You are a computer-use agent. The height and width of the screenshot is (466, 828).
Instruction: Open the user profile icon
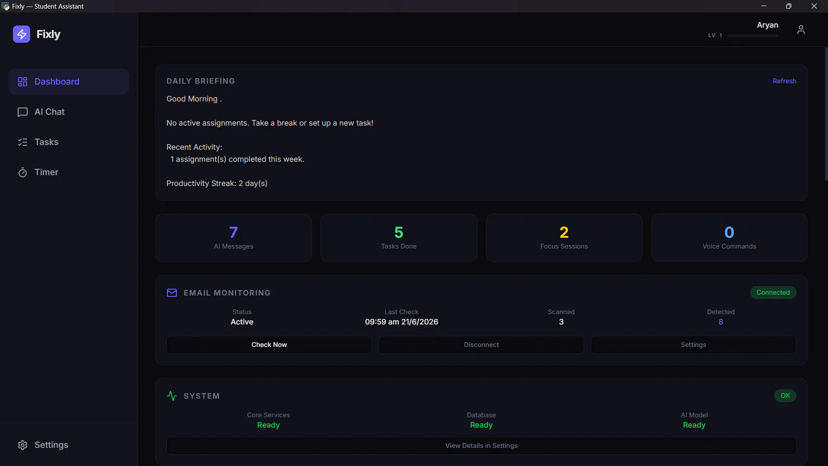[801, 30]
